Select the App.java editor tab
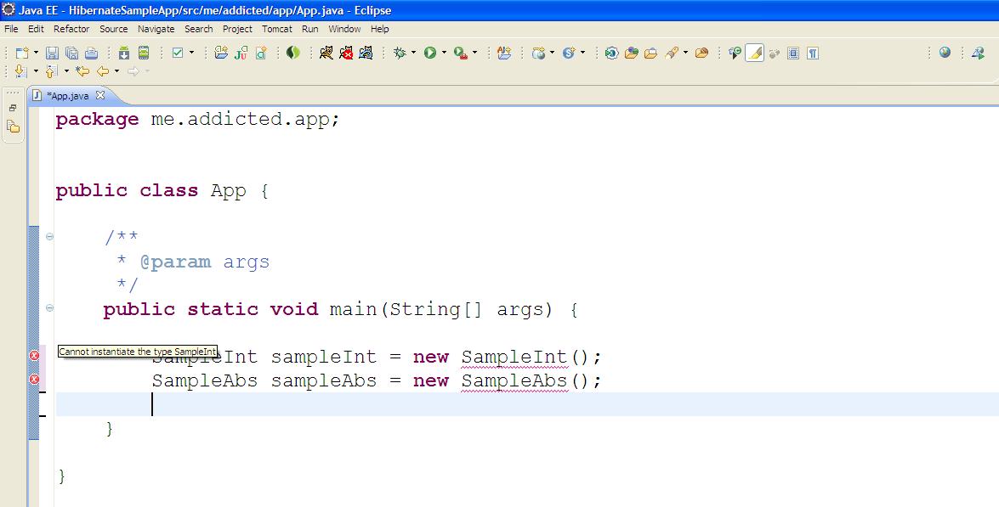 pyautogui.click(x=69, y=96)
